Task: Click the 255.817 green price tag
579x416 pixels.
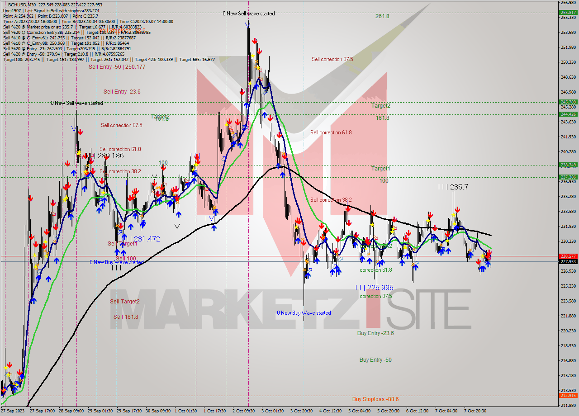Action: click(x=568, y=13)
